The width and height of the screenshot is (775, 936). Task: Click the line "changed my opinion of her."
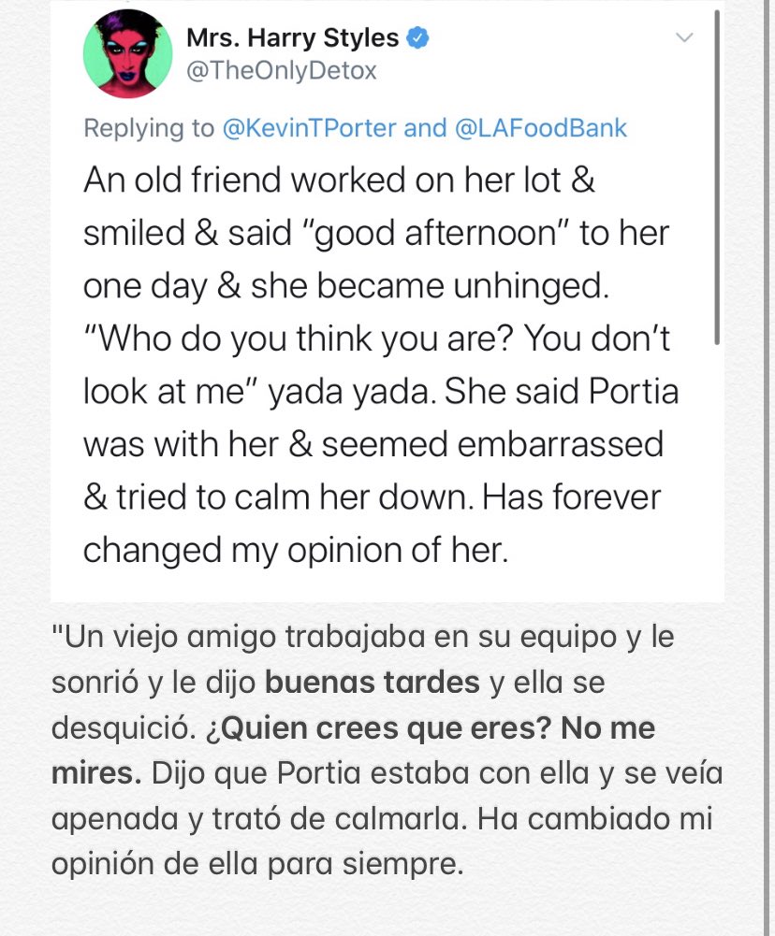(x=295, y=551)
